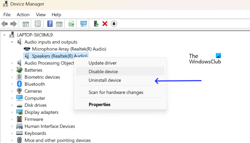Click Update driver in context menu

click(x=102, y=63)
